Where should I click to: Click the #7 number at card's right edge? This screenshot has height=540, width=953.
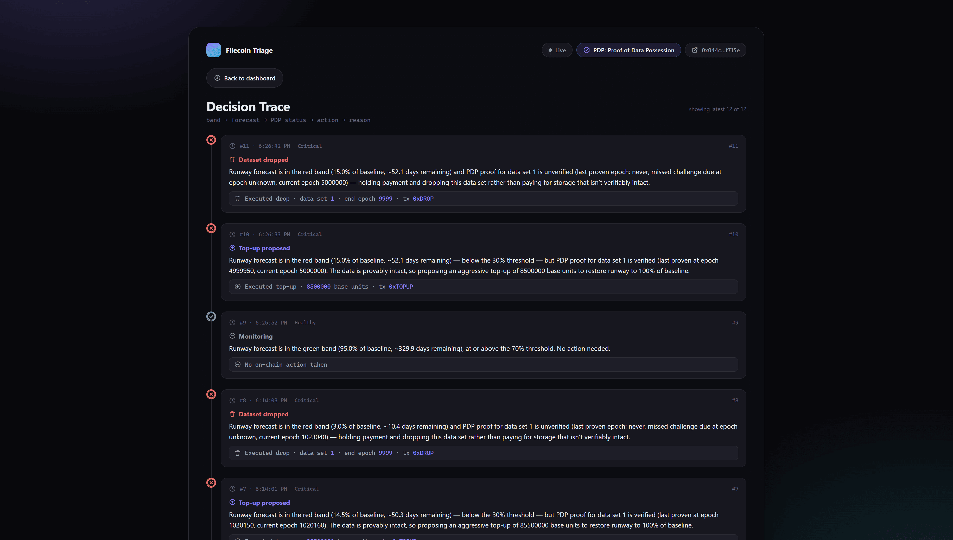[x=735, y=489]
